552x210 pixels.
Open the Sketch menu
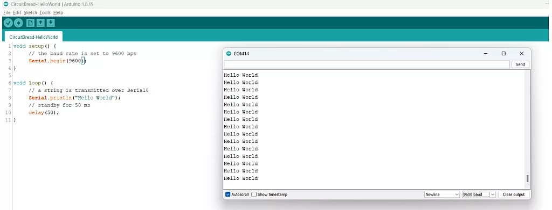(x=30, y=12)
